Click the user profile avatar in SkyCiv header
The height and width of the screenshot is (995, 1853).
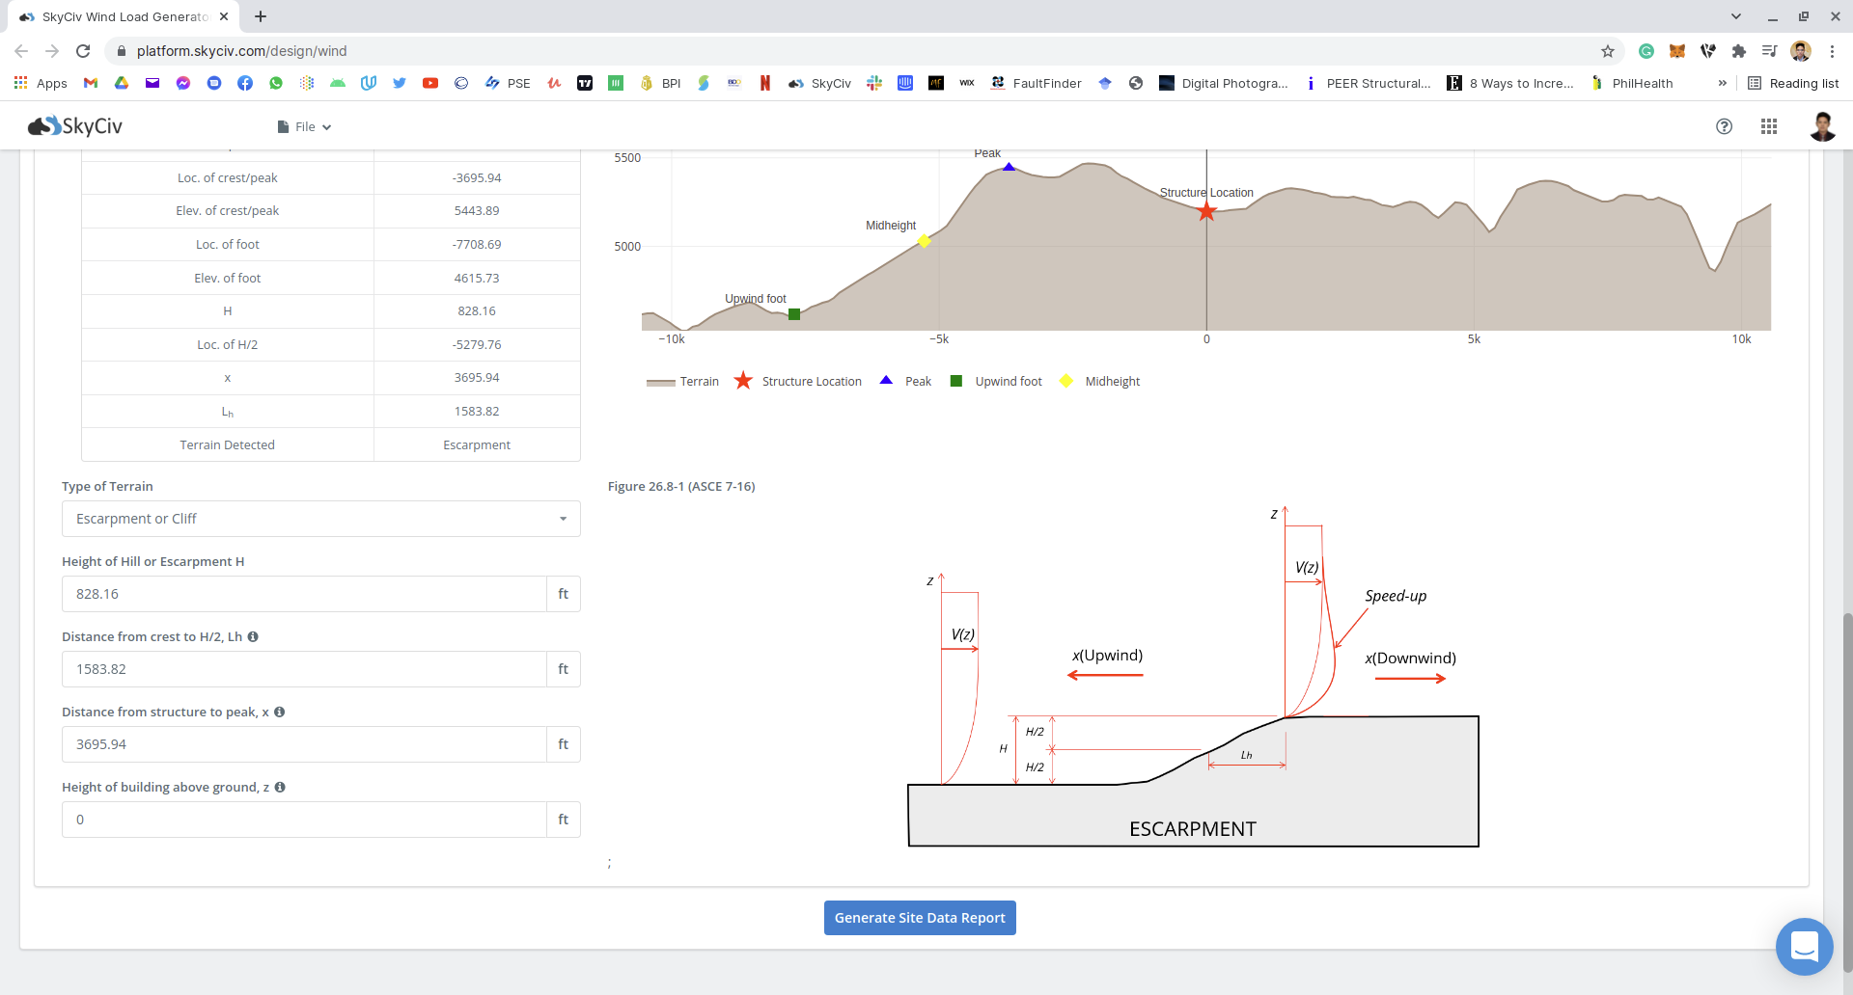[x=1822, y=126]
